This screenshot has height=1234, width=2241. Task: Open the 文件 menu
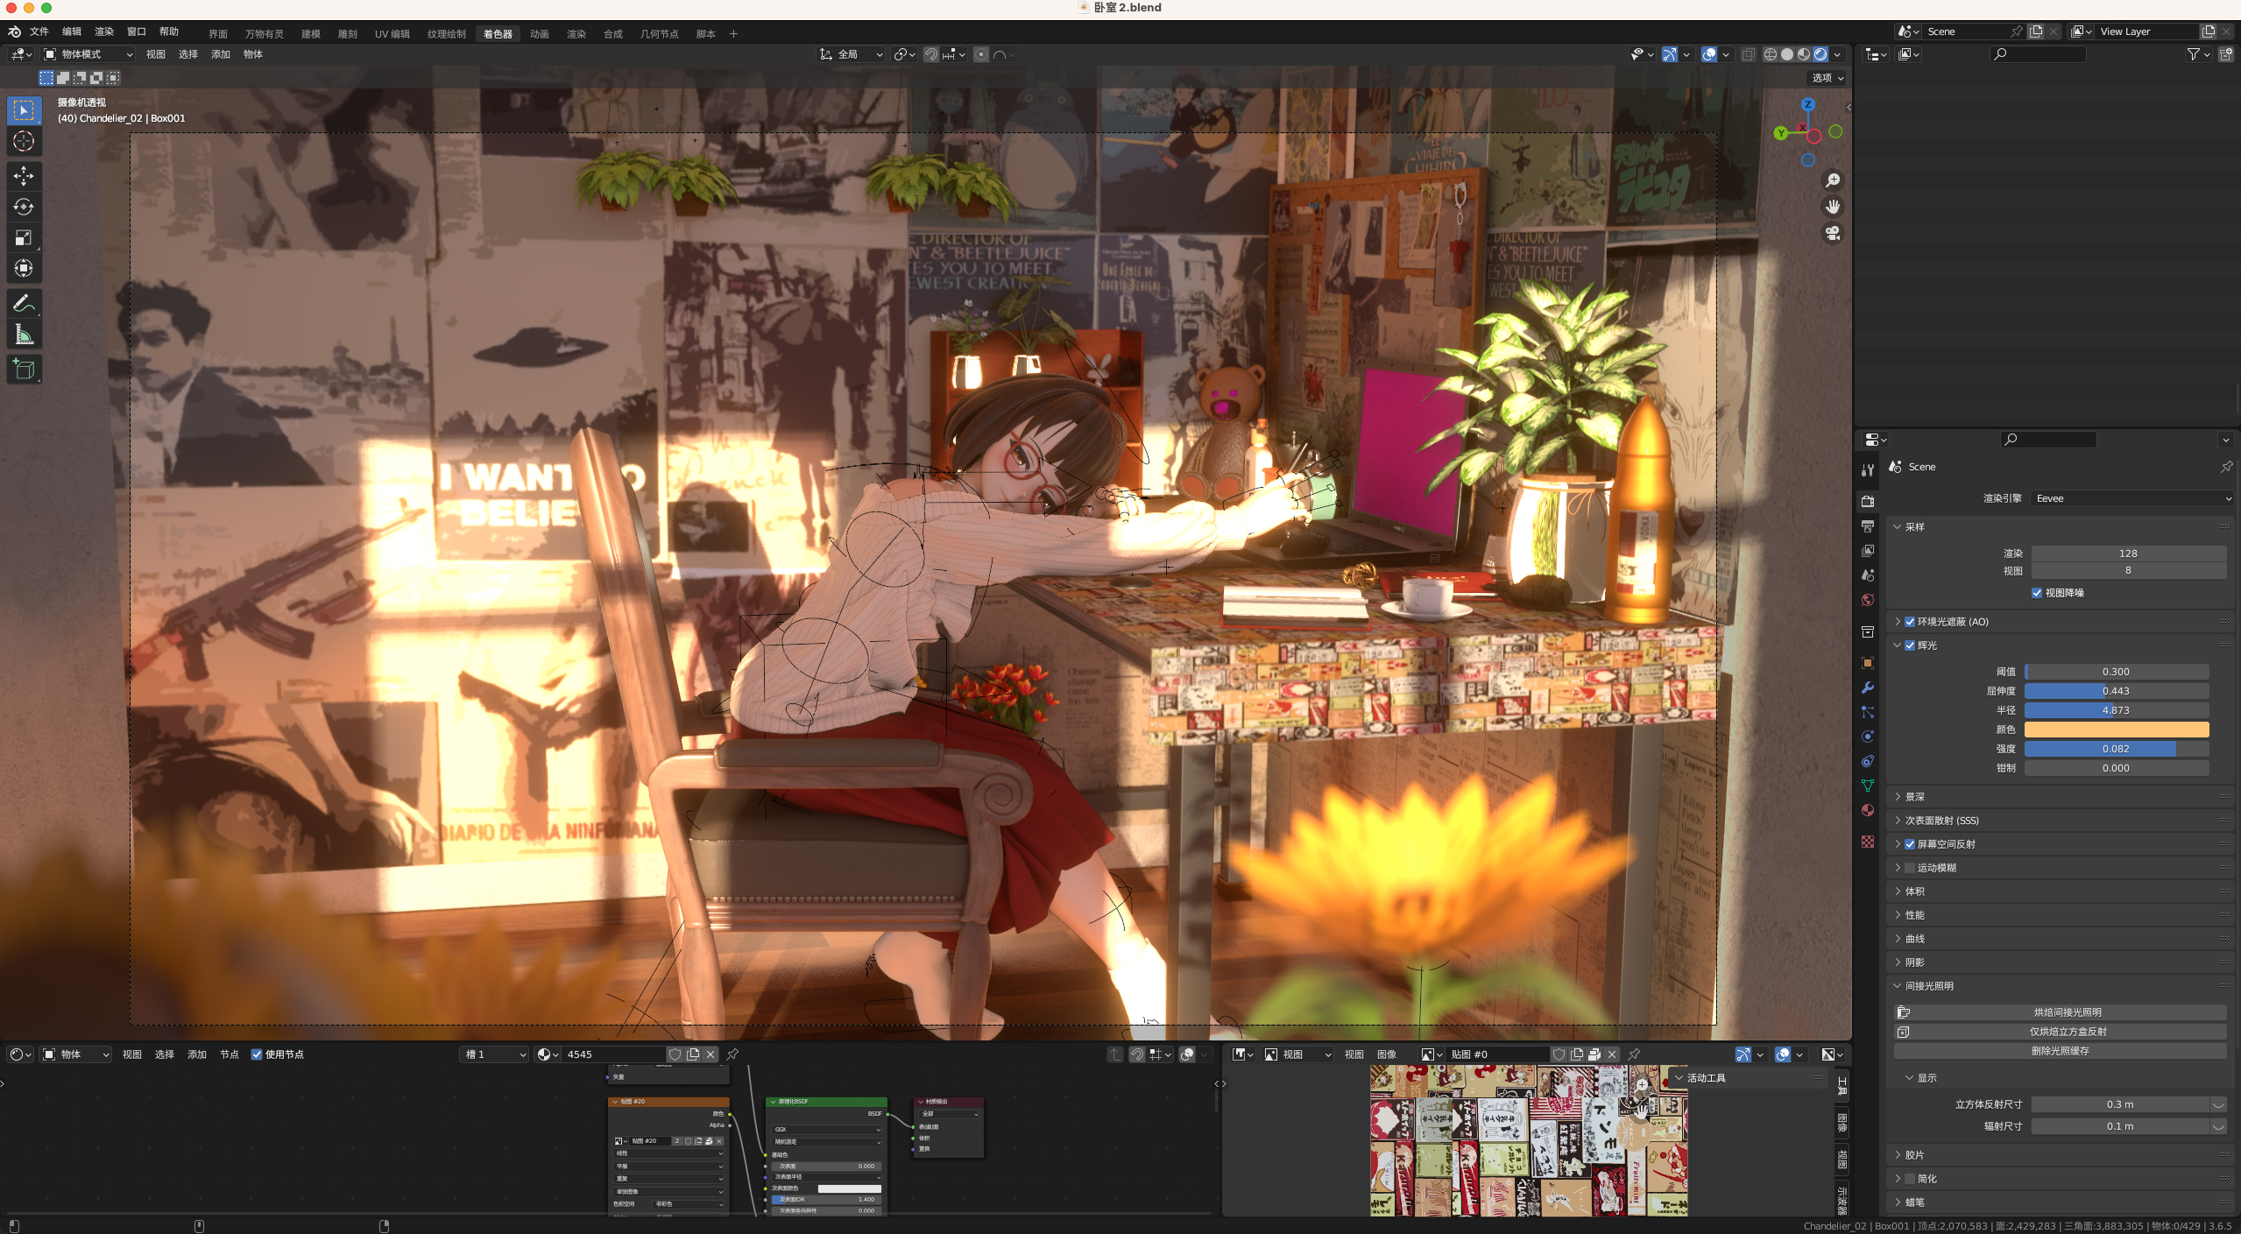point(39,32)
